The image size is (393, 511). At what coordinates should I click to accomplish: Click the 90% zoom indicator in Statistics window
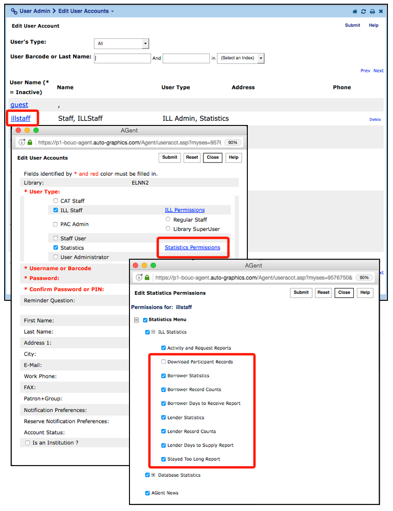click(x=364, y=278)
